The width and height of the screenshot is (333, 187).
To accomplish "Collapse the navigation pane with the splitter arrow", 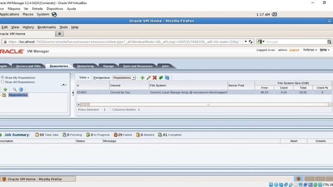I will point(73,92).
